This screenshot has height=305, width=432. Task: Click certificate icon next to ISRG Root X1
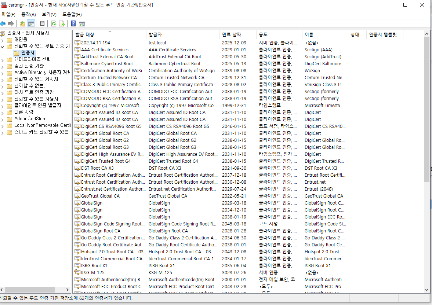(77, 265)
